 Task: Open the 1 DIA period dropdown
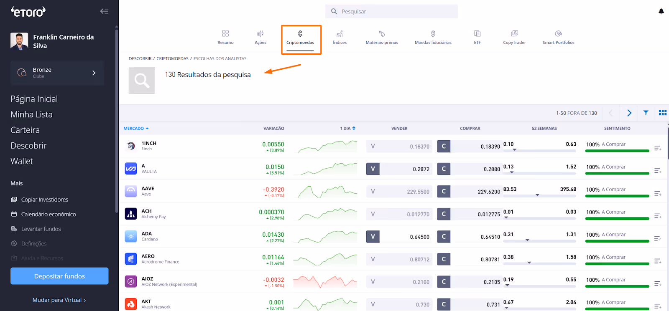[x=348, y=129]
